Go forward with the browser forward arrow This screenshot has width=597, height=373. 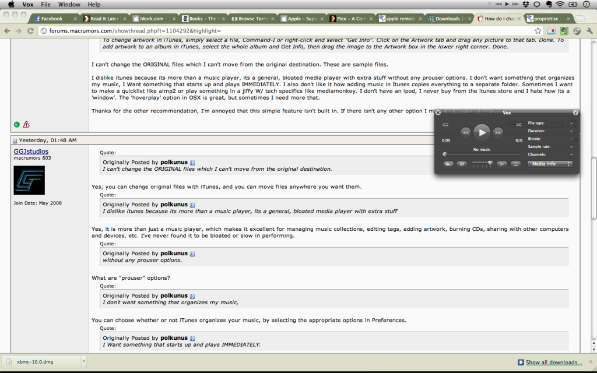(19, 31)
